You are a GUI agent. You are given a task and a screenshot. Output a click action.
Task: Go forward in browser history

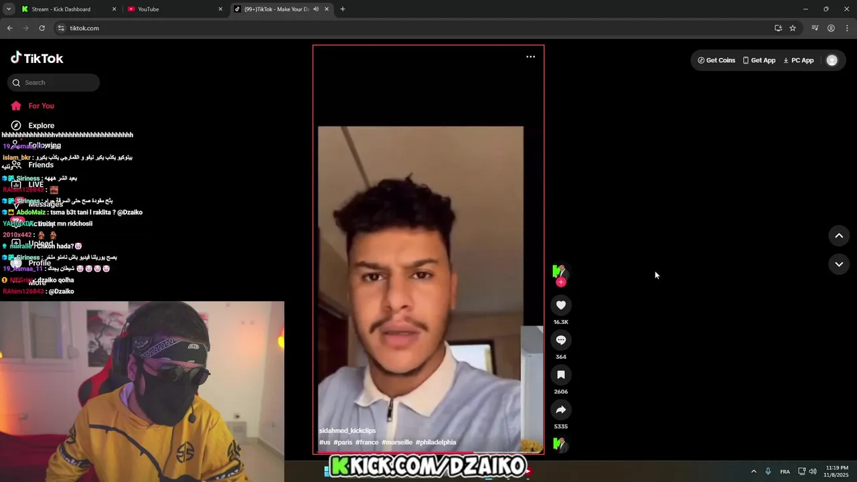[25, 28]
